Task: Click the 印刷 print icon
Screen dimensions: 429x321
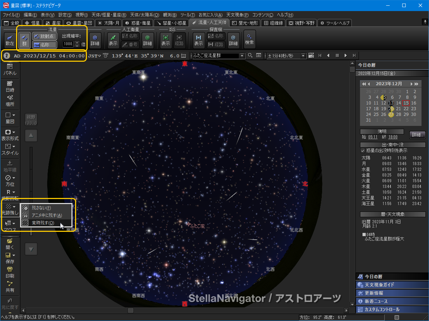Action: coord(10,272)
